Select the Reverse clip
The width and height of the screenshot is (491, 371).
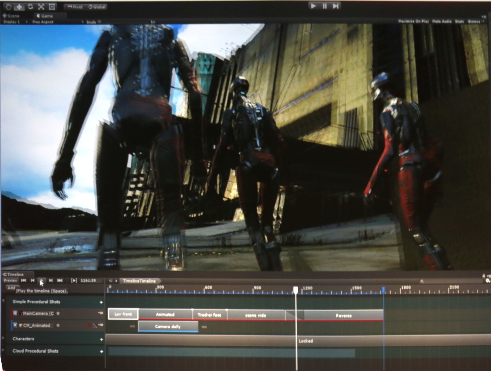point(344,315)
